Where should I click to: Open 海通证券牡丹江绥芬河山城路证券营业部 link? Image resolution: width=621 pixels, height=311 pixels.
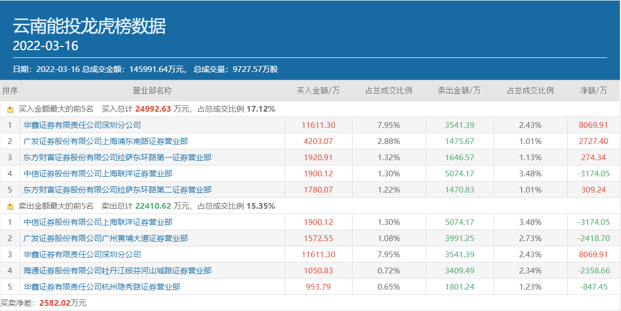click(x=117, y=271)
